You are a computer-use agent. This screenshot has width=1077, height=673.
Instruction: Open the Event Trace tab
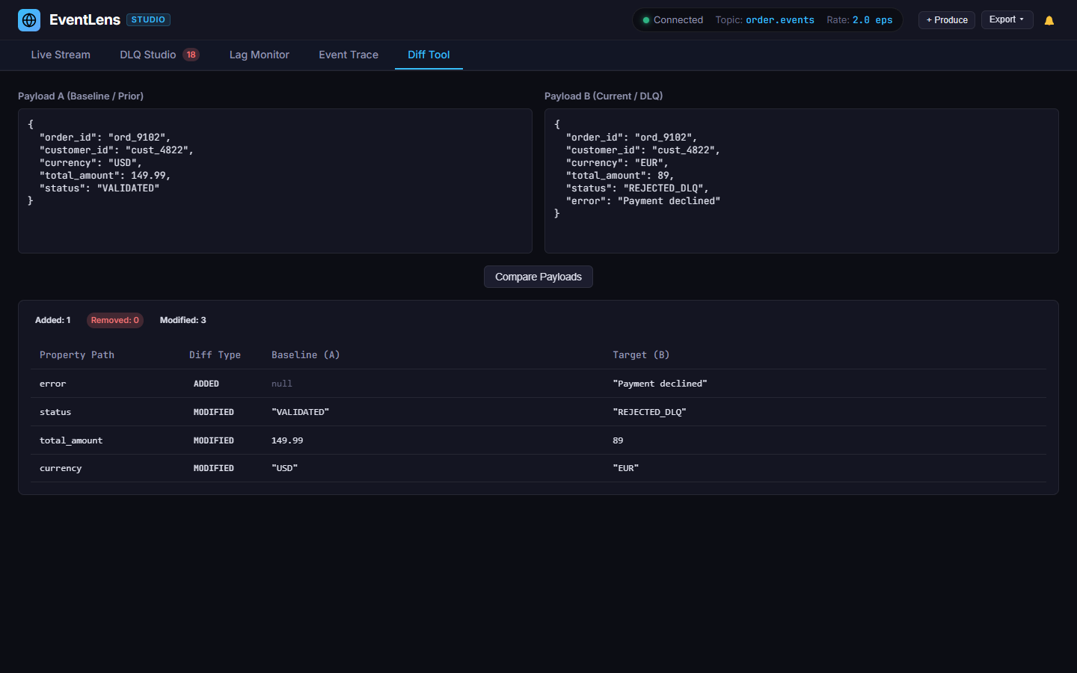349,55
